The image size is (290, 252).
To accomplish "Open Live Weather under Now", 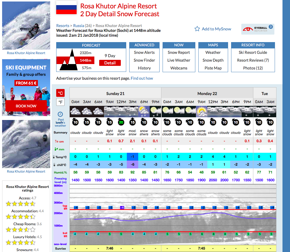I will coord(179,60).
